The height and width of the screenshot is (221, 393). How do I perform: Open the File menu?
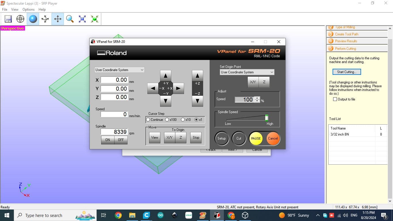[x=5, y=9]
